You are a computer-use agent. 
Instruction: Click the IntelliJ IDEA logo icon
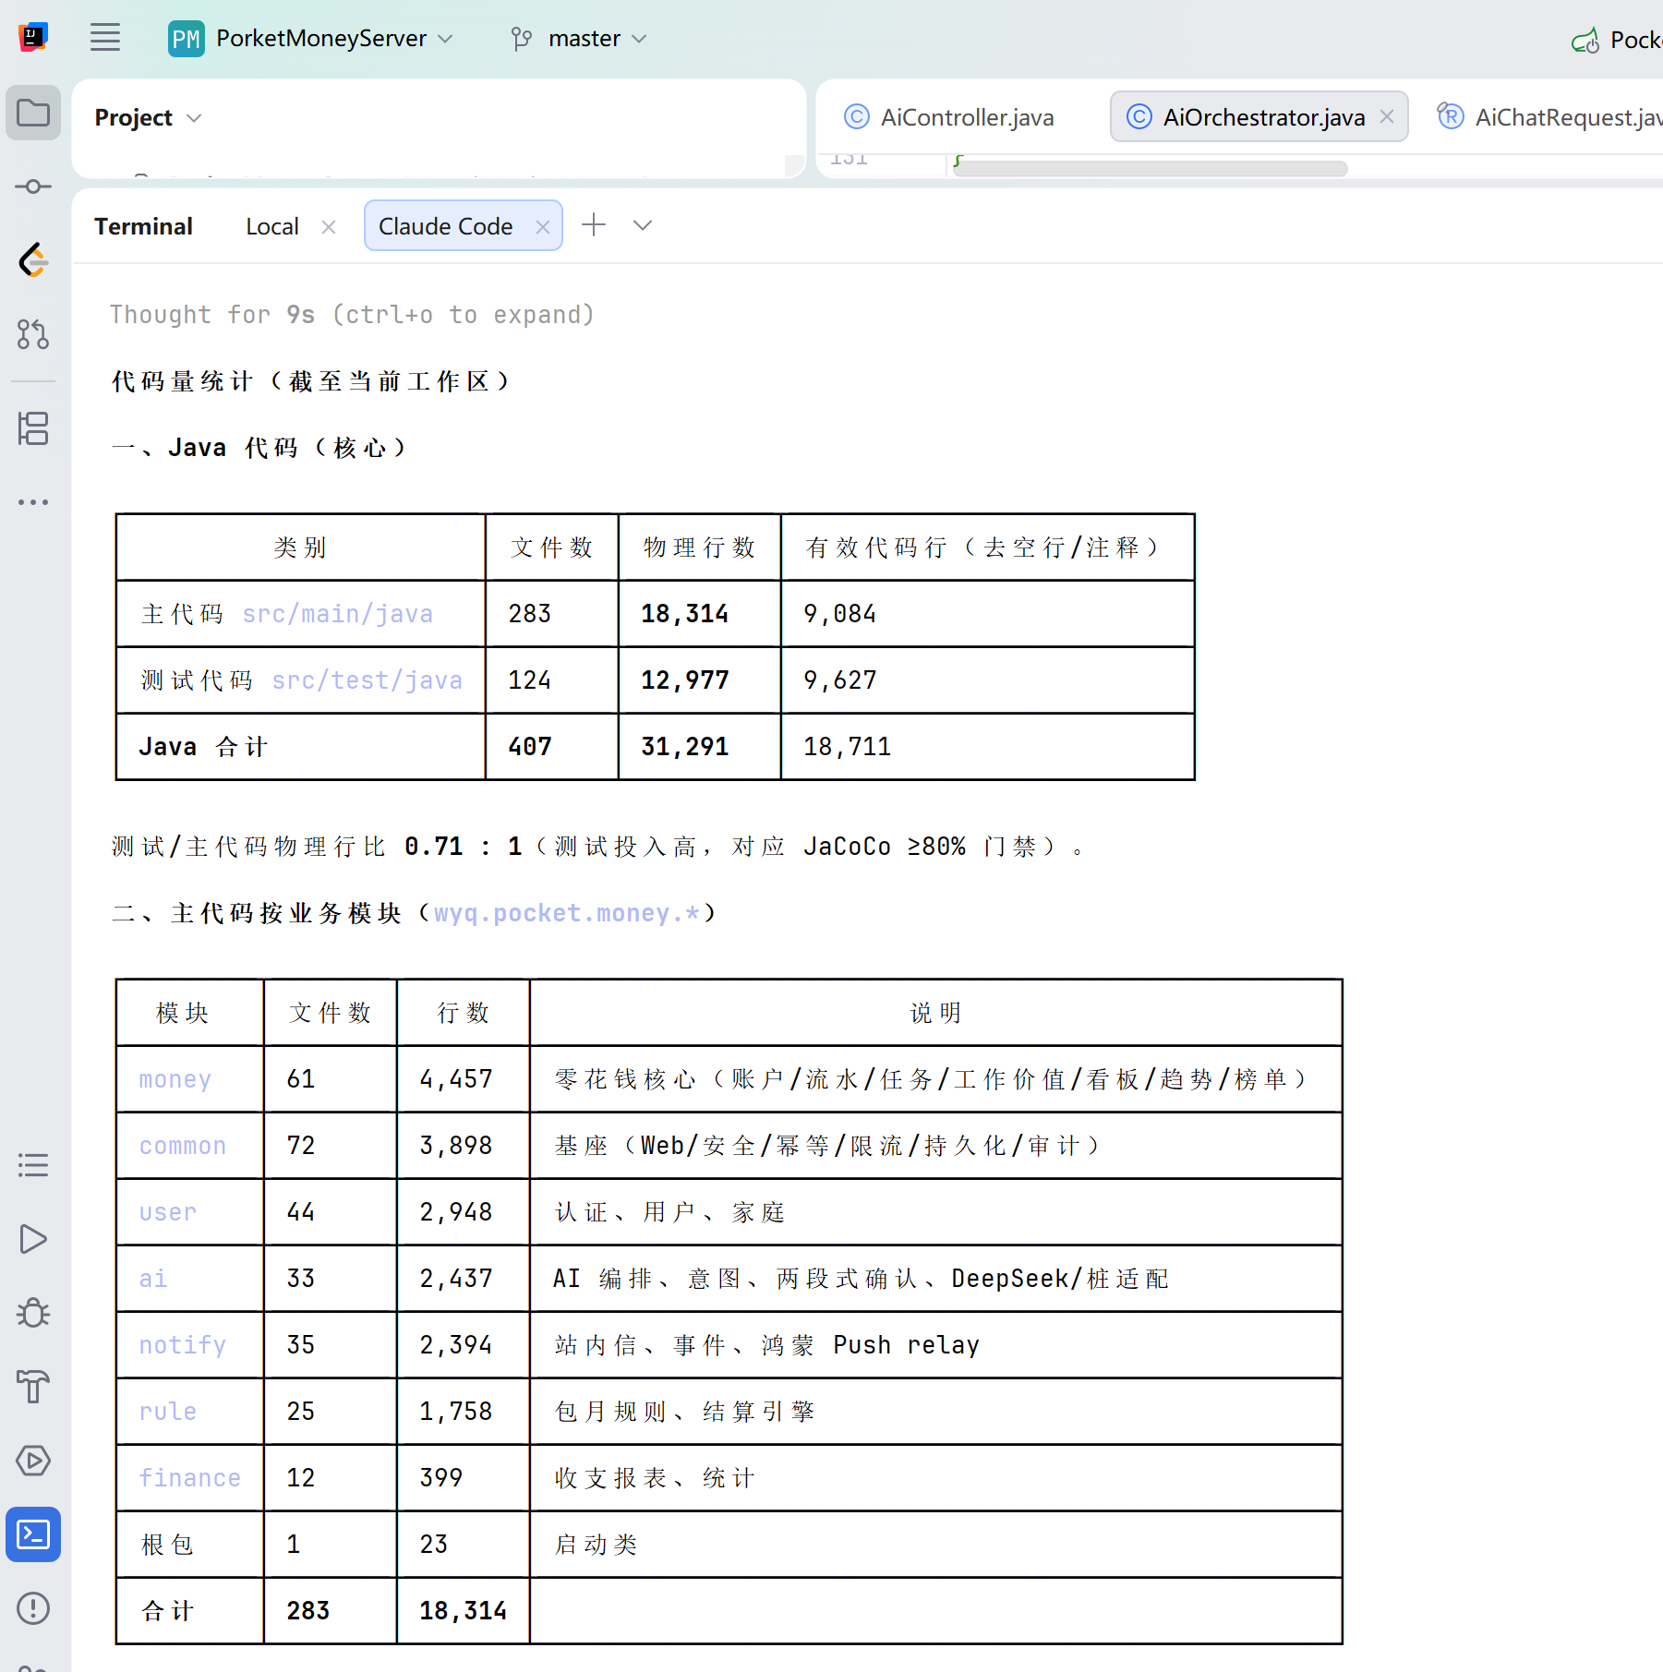[x=33, y=37]
